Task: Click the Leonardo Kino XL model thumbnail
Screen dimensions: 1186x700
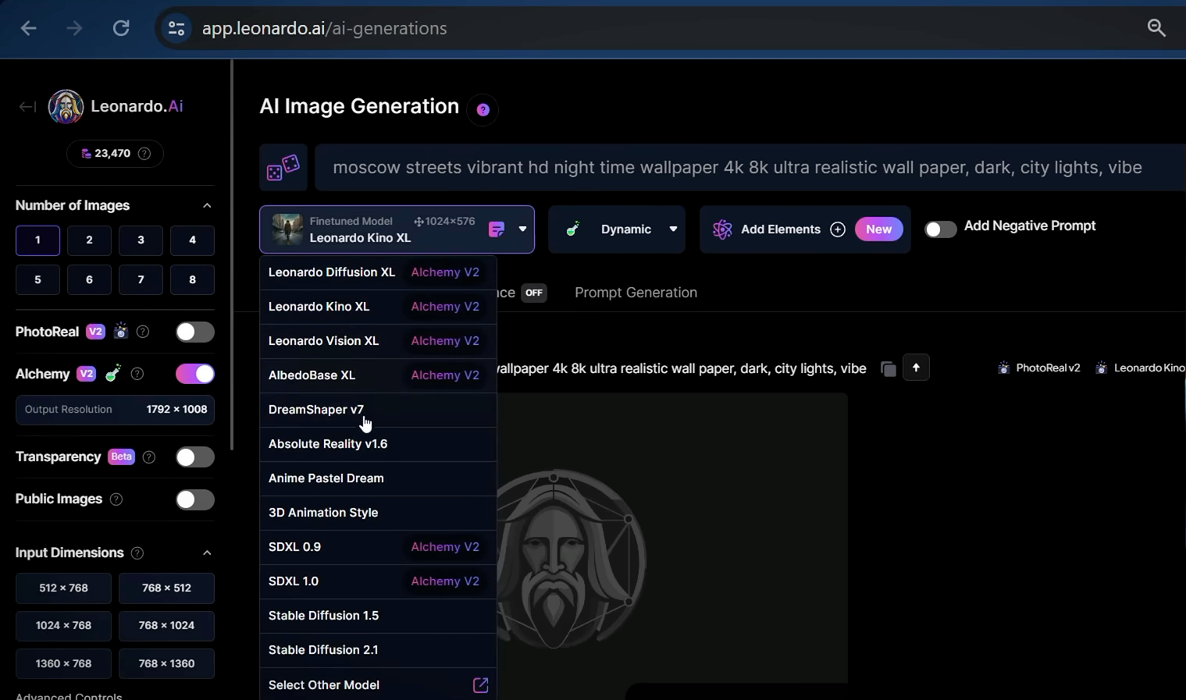Action: 287,229
